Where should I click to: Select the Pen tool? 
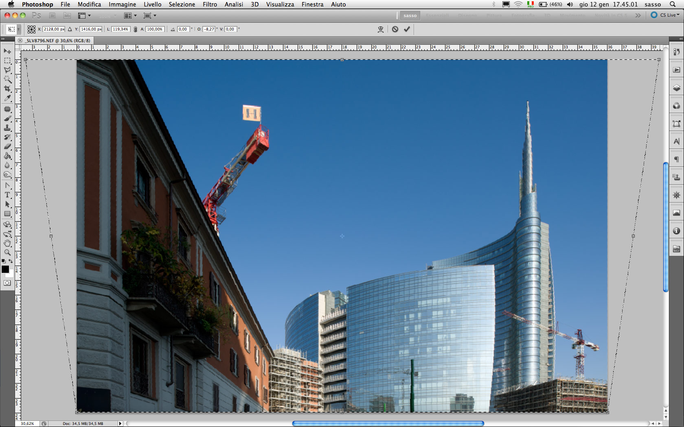tap(7, 185)
